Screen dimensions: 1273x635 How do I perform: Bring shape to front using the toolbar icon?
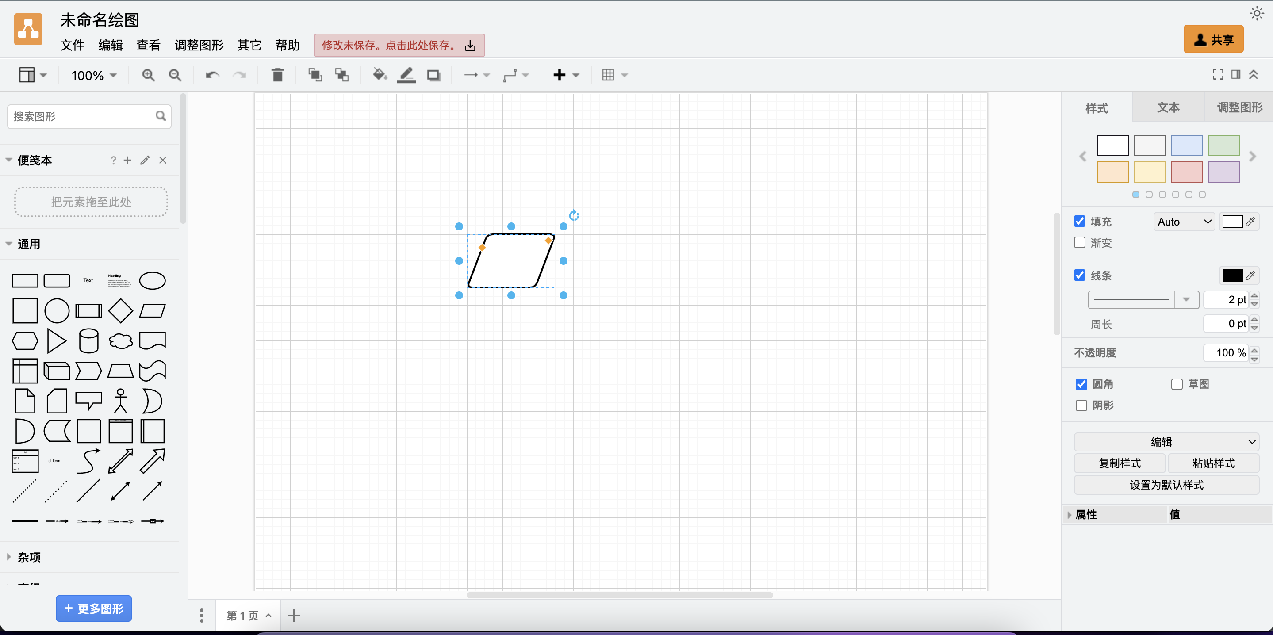click(x=315, y=75)
